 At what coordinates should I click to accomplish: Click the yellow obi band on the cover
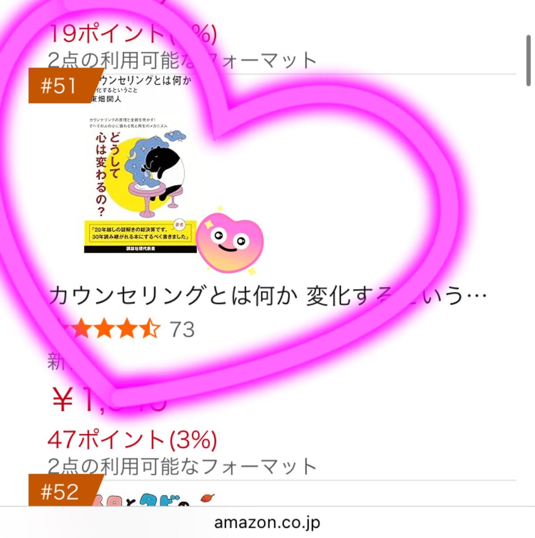point(140,232)
